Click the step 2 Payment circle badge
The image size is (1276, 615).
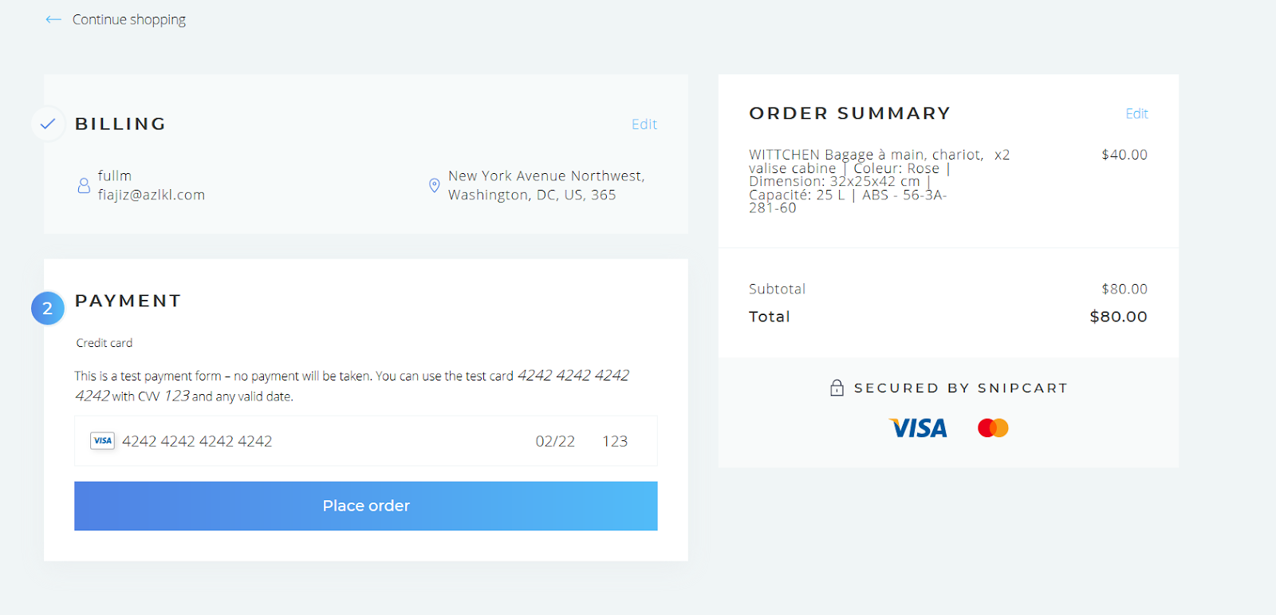click(48, 308)
